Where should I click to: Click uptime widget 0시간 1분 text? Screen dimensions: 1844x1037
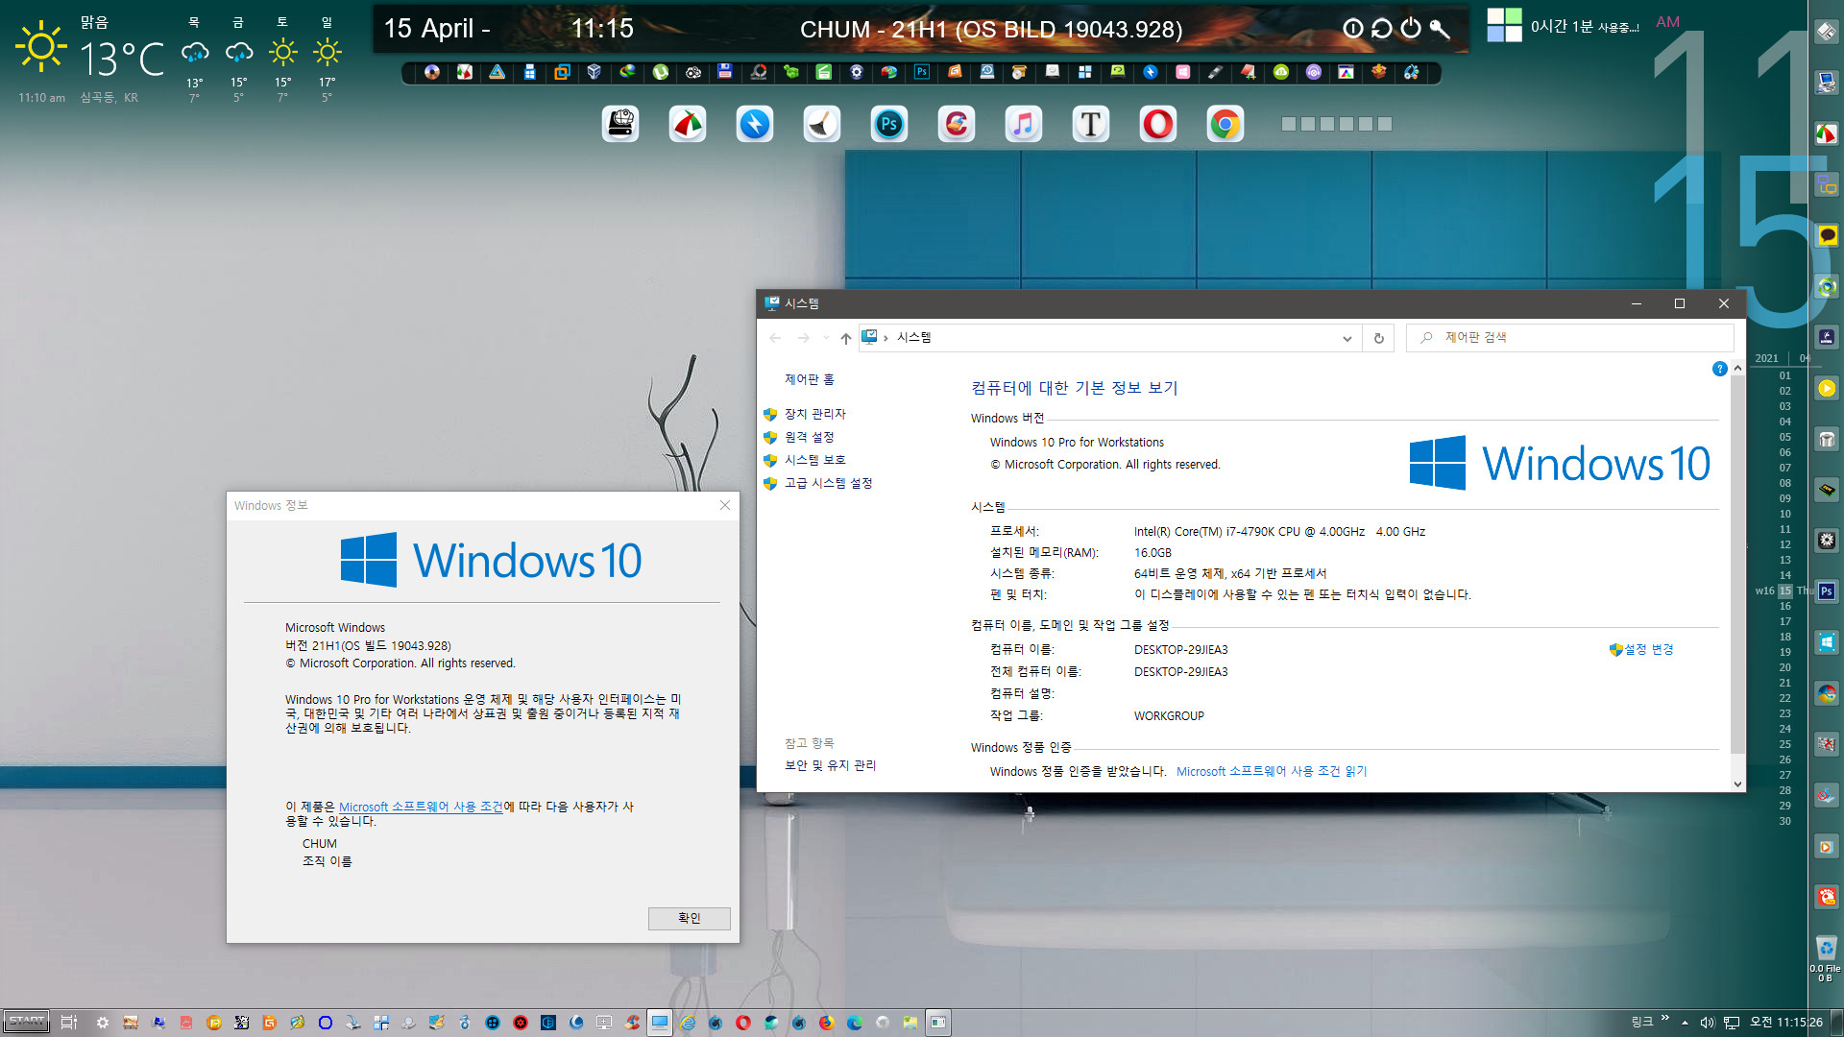point(1585,27)
